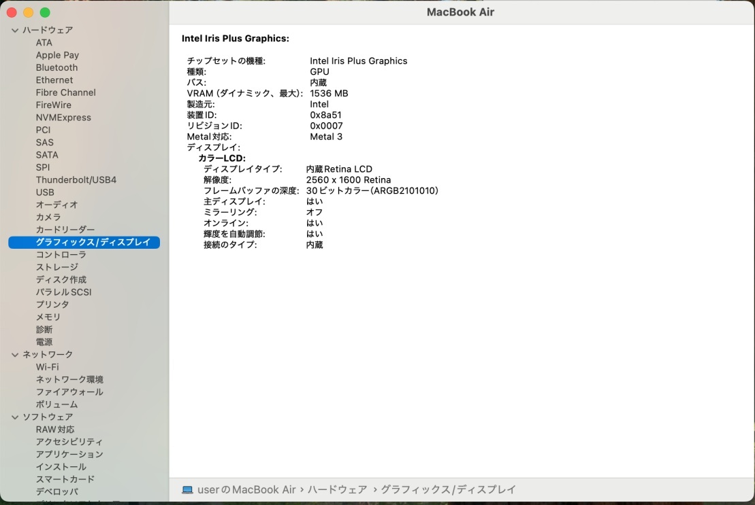Select カメラ in the sidebar
755x505 pixels.
point(48,217)
